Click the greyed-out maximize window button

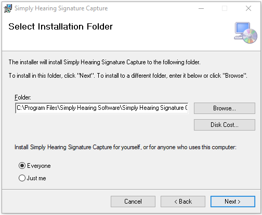point(225,8)
